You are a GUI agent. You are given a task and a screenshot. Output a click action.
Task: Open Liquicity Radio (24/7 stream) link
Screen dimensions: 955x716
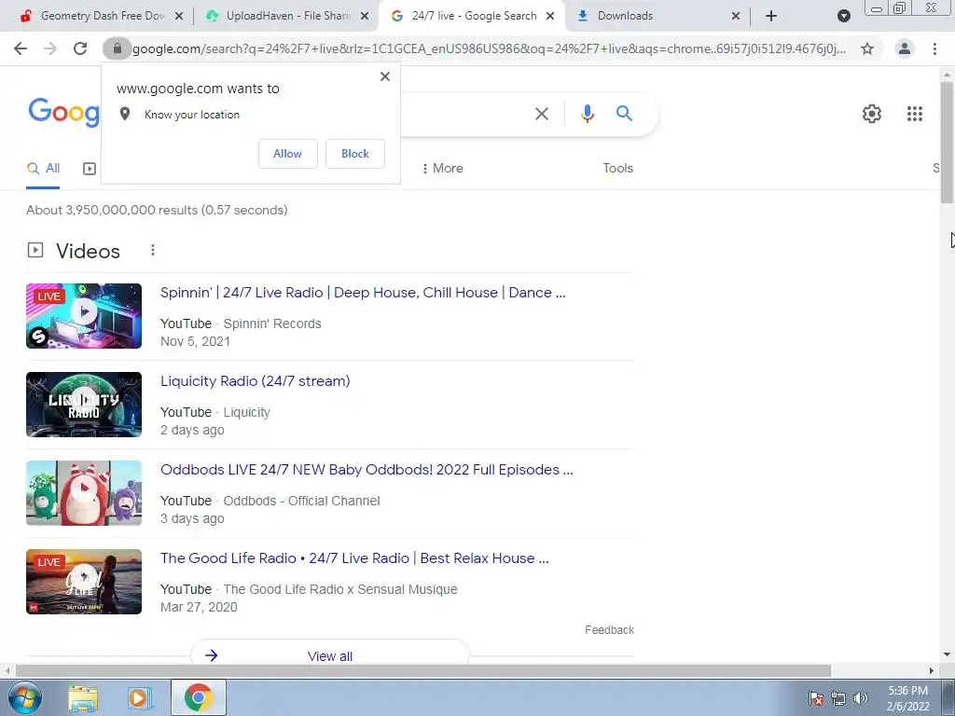[x=256, y=381]
